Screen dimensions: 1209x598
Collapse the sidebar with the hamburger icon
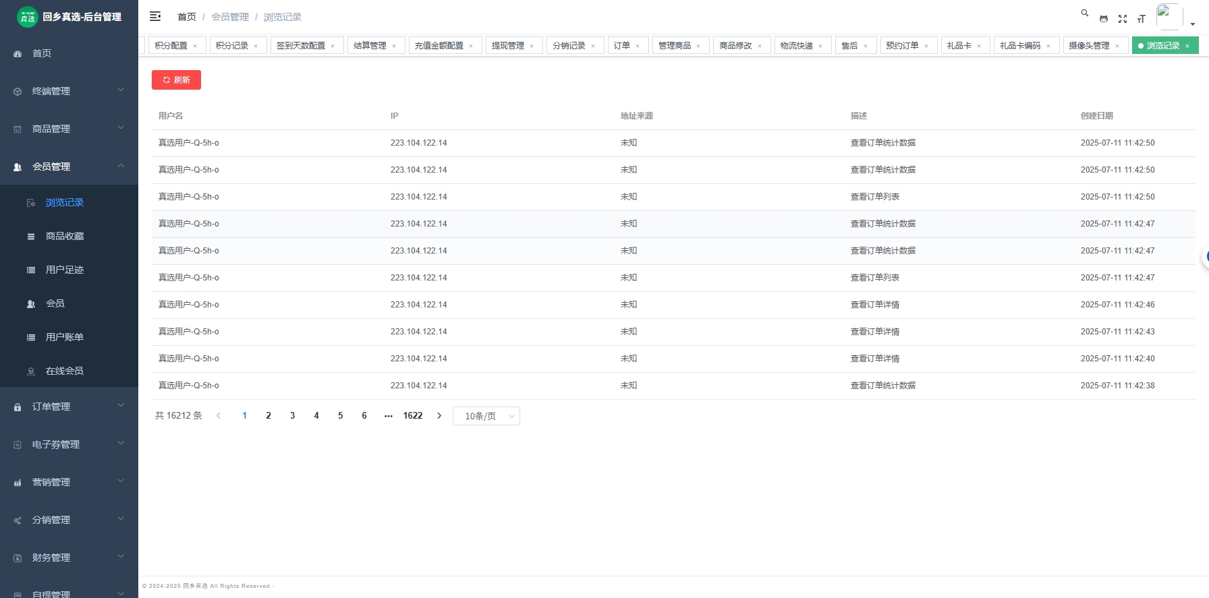point(155,16)
